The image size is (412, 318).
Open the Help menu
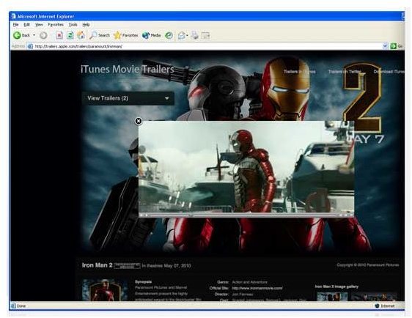coord(86,24)
